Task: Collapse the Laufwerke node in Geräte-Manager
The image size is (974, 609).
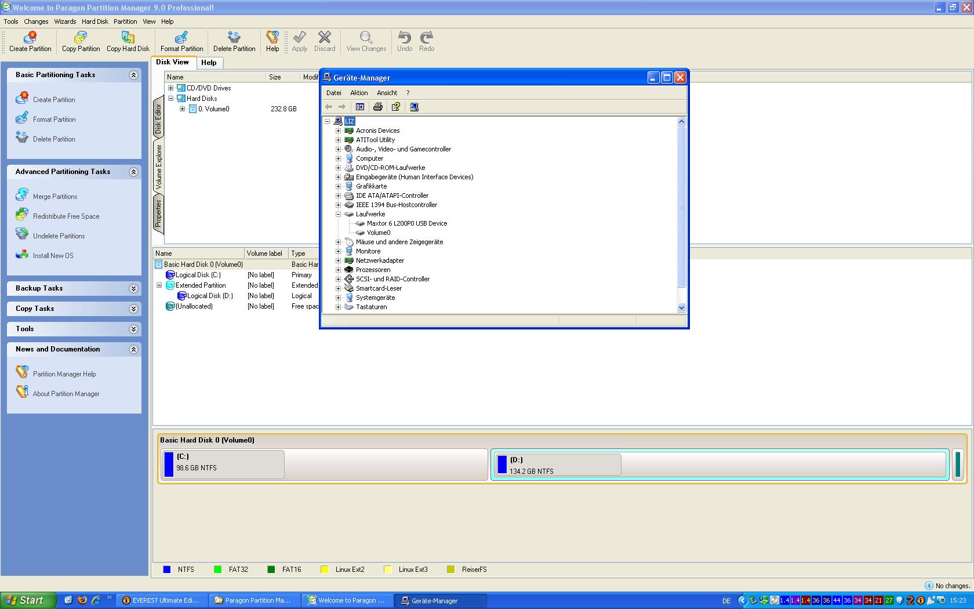Action: tap(339, 214)
